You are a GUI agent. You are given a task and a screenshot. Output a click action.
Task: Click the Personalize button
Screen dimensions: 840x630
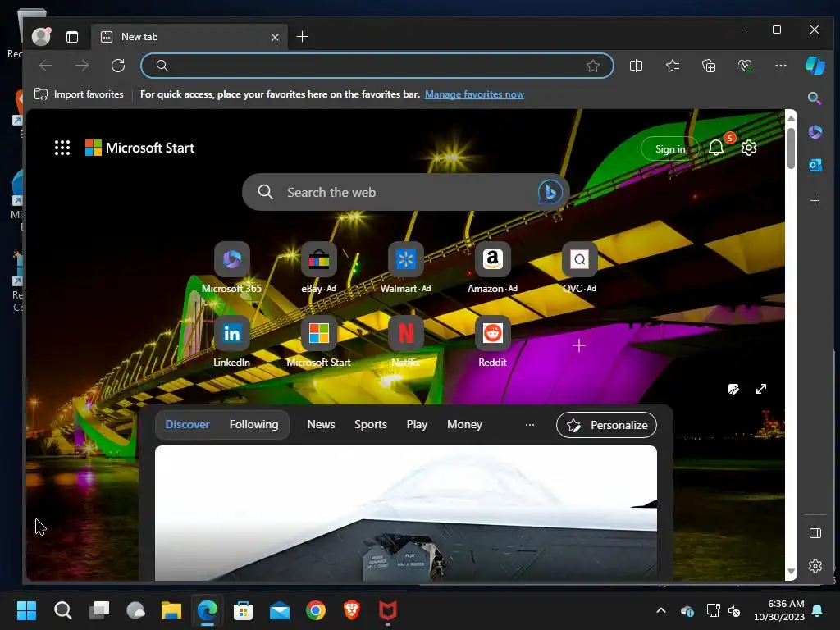coord(606,425)
